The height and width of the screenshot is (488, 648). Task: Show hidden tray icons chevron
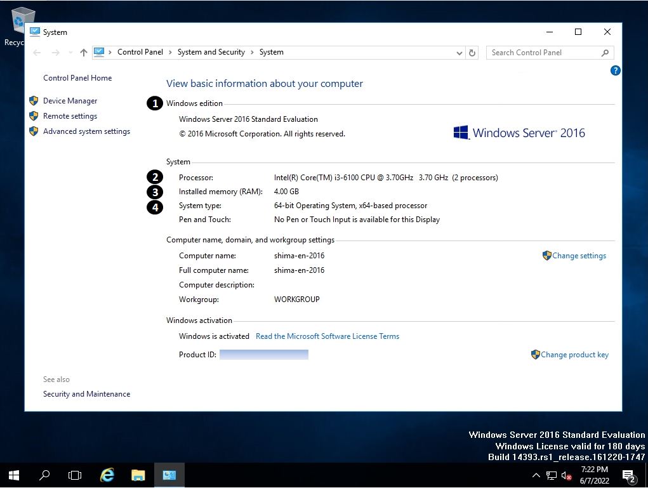pos(536,475)
